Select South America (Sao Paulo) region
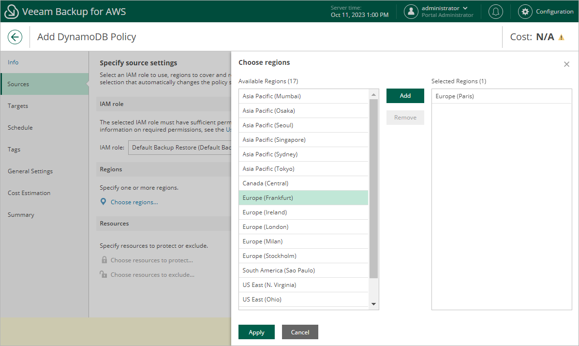Screen dimensions: 579x346 pyautogui.click(x=304, y=271)
